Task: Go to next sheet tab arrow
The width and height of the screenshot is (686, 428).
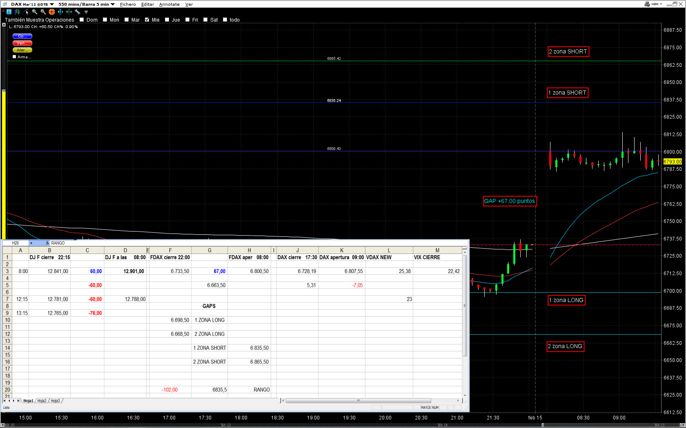Action: point(13,401)
